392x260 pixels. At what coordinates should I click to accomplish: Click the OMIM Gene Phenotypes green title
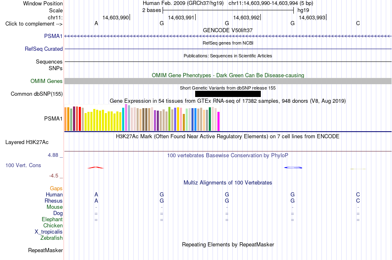coord(228,75)
